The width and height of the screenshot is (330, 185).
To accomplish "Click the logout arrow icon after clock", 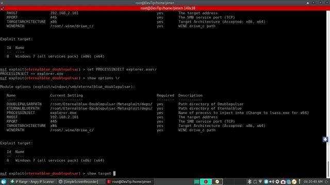I will (x=327, y=181).
